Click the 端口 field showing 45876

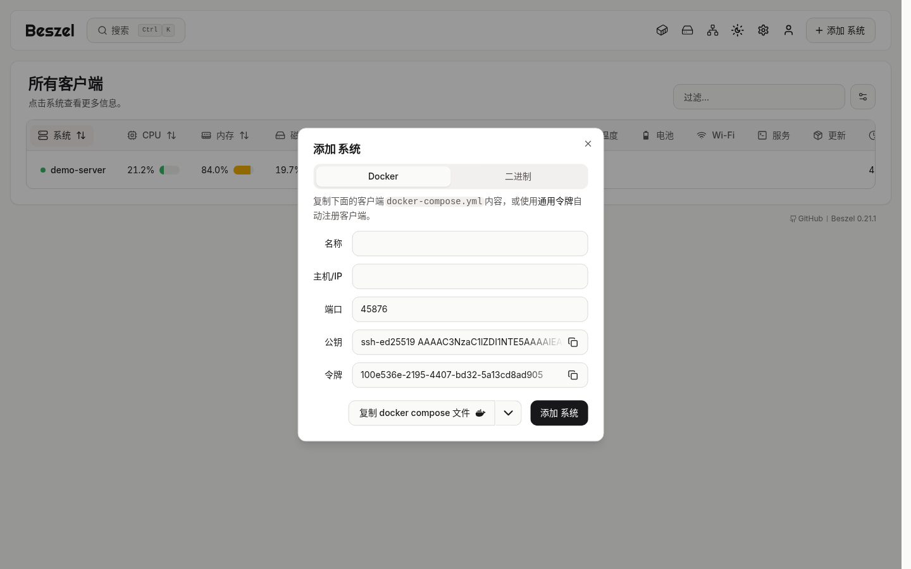(470, 309)
